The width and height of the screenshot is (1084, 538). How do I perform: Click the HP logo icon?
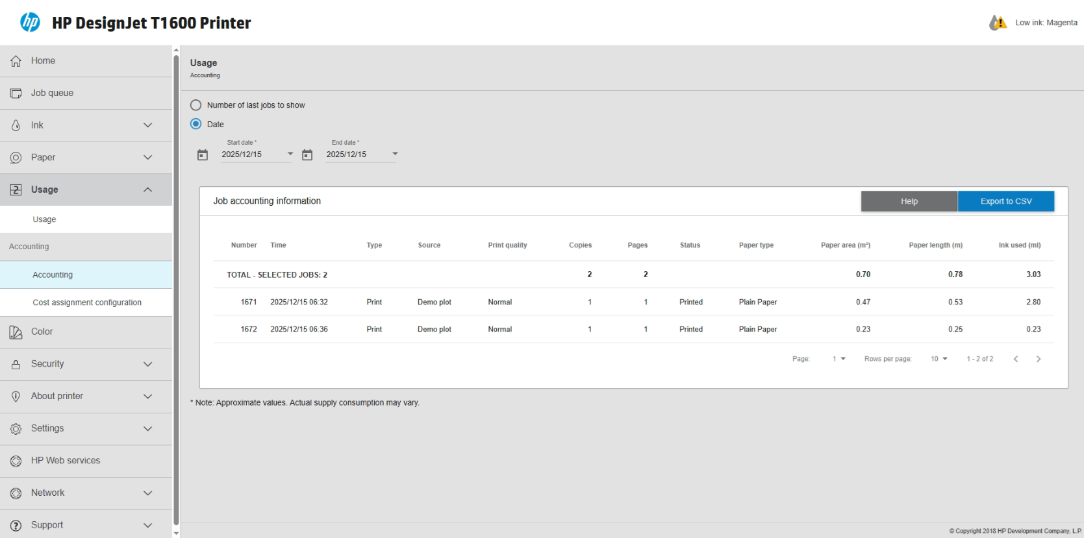30,22
